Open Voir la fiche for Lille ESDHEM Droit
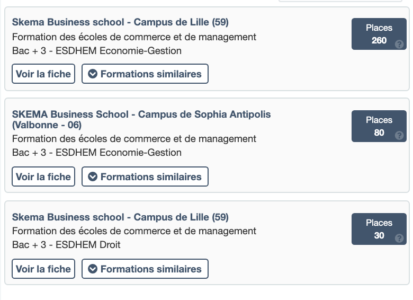 pos(43,269)
